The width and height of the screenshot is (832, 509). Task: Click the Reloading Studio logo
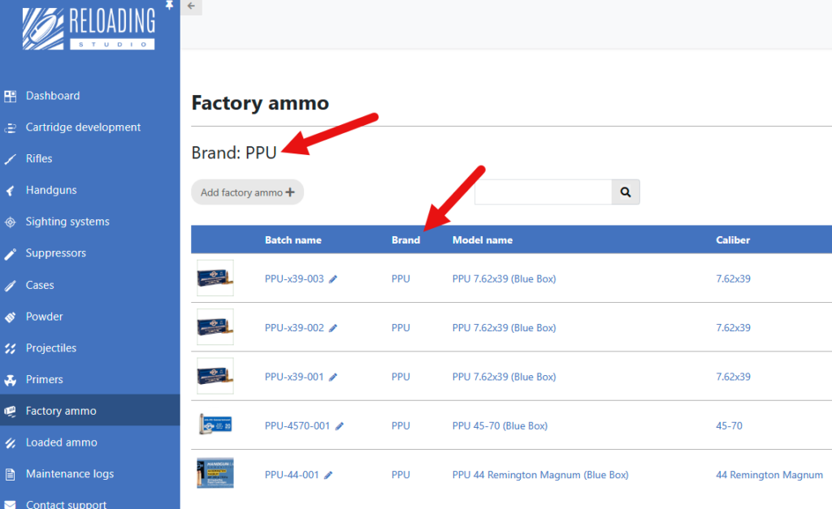click(89, 29)
